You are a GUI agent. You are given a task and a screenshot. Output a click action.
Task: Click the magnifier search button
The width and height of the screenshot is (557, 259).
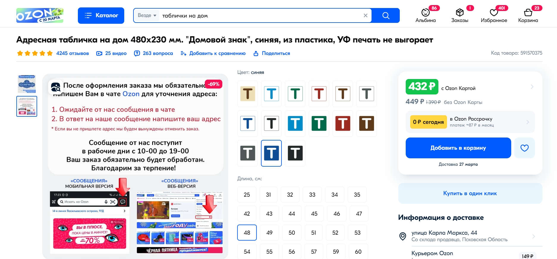click(386, 15)
